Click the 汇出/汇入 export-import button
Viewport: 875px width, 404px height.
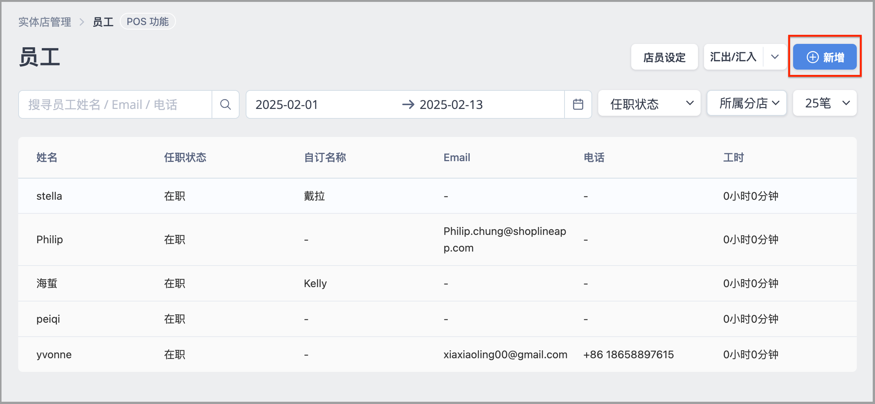point(733,57)
